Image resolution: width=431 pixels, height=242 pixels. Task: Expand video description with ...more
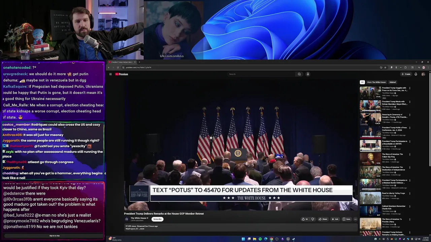point(142,229)
